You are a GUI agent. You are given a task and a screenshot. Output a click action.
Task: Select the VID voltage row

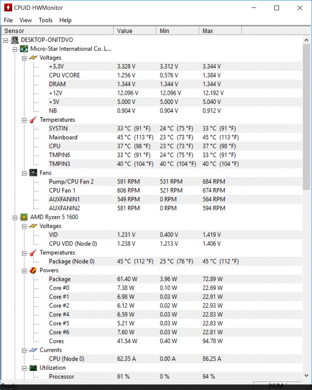(175, 235)
